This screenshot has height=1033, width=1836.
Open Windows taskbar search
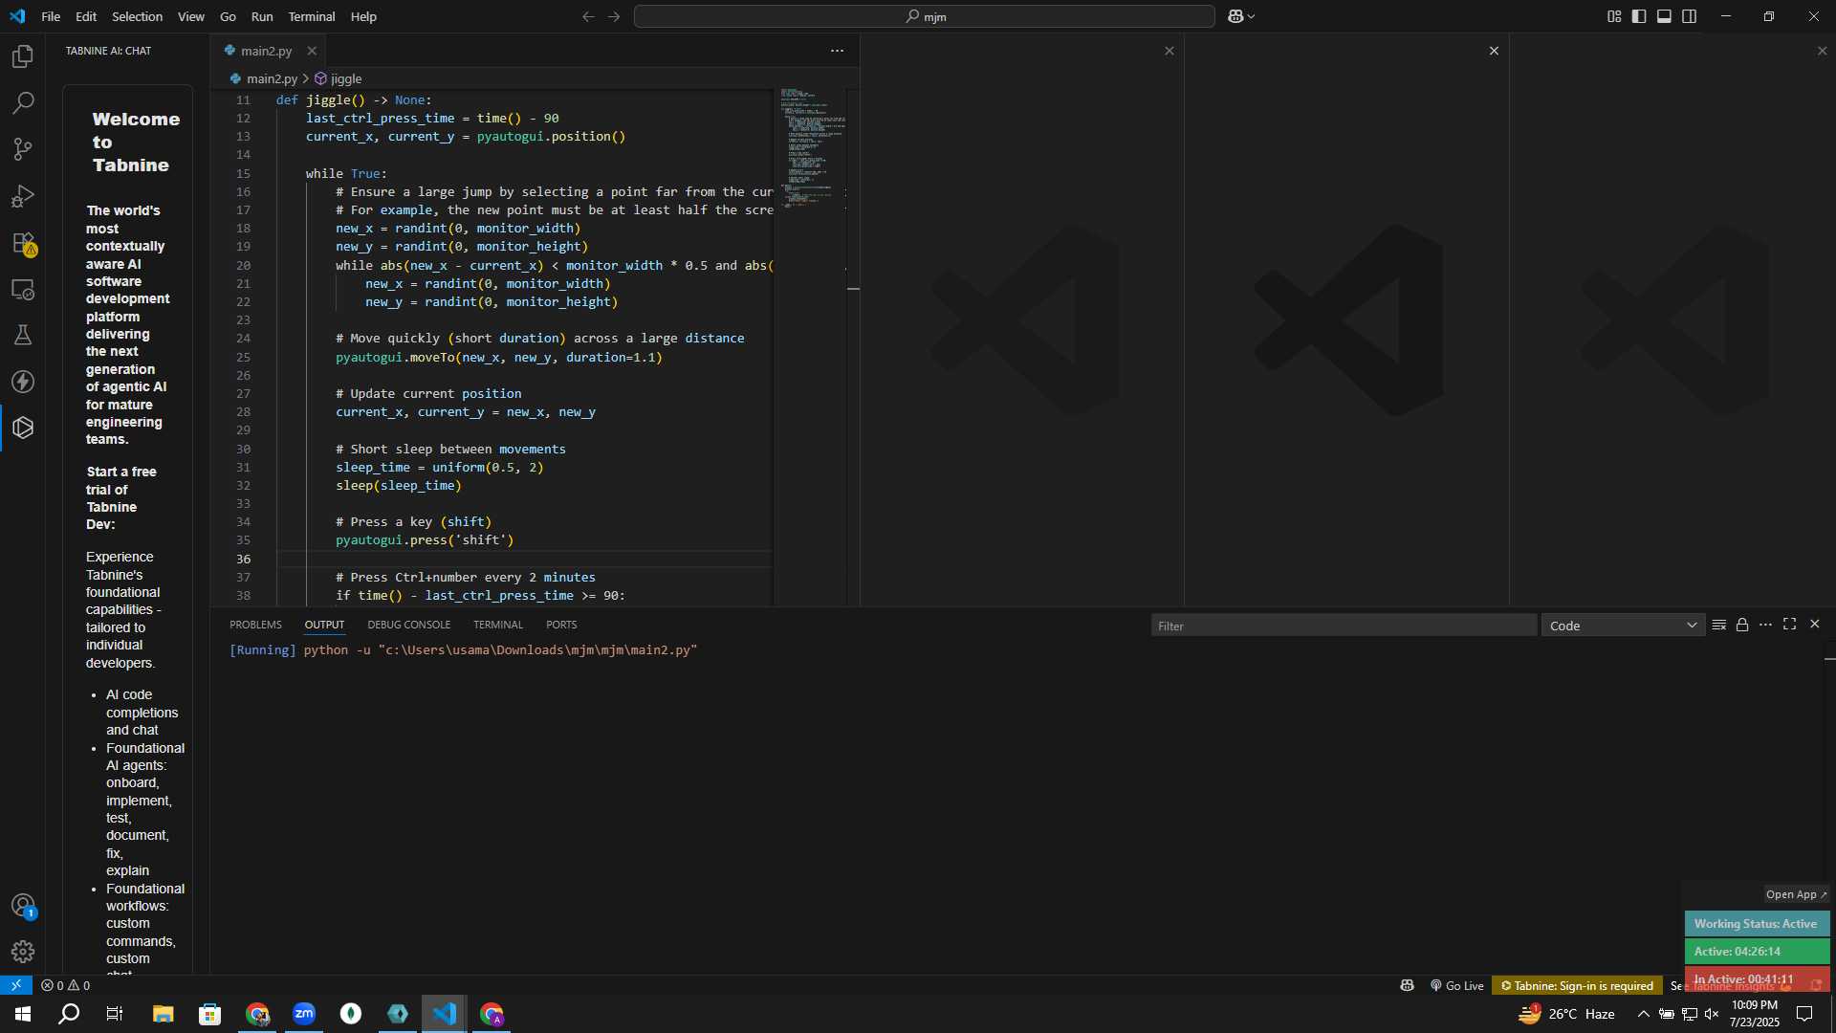click(69, 1014)
